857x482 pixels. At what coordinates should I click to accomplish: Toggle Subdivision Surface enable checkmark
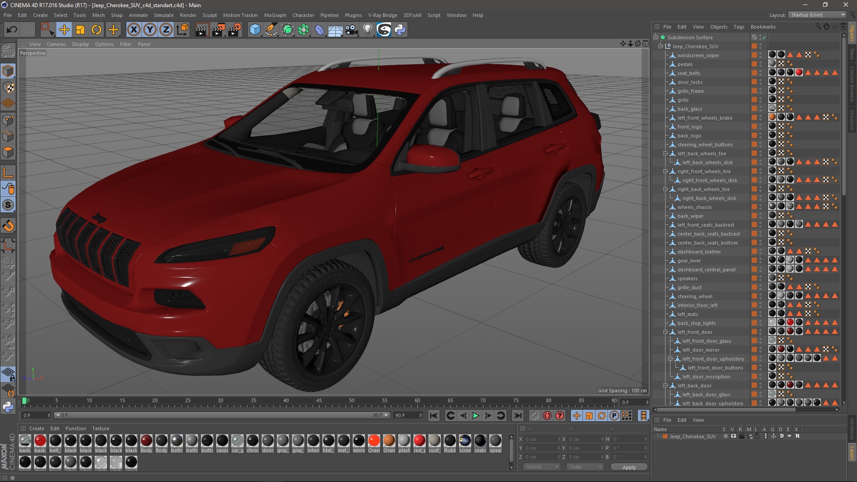tap(765, 37)
